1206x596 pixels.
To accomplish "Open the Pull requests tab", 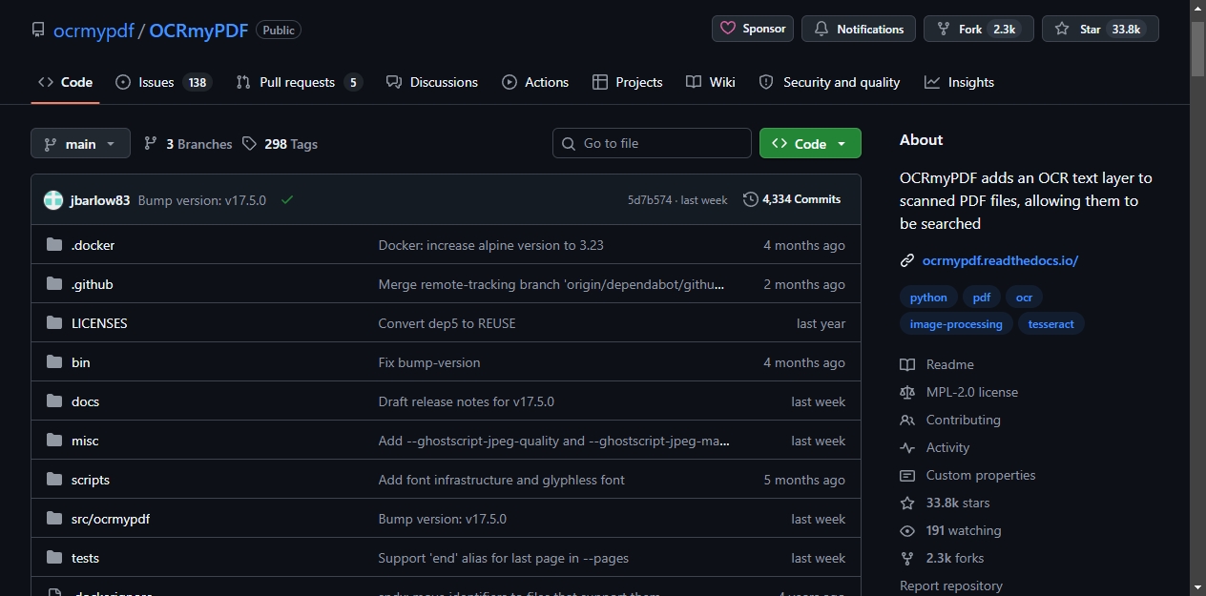I will (x=299, y=82).
